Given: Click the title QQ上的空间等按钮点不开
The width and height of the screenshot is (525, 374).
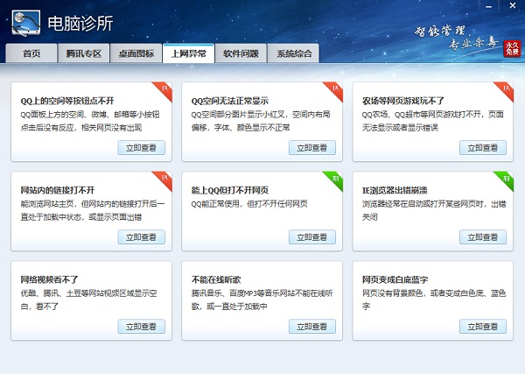Looking at the screenshot, I should [67, 101].
